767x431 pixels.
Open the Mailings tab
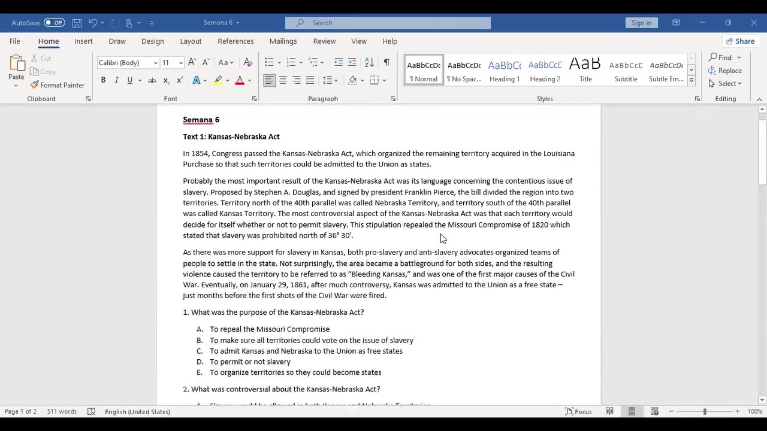click(x=283, y=41)
